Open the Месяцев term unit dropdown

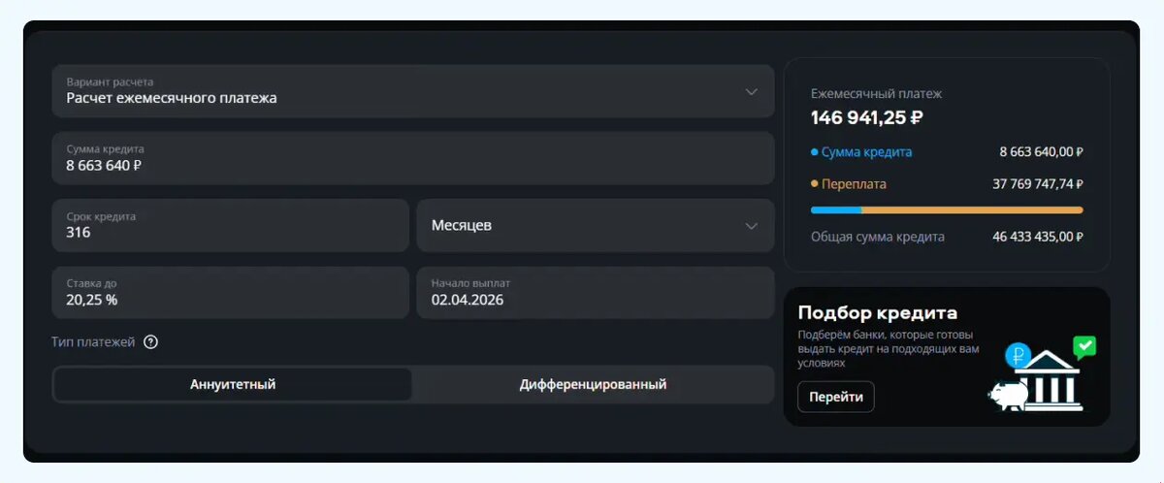pos(596,225)
